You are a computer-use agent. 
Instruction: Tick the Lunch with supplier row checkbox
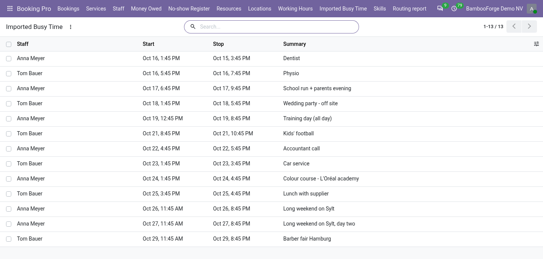click(9, 194)
